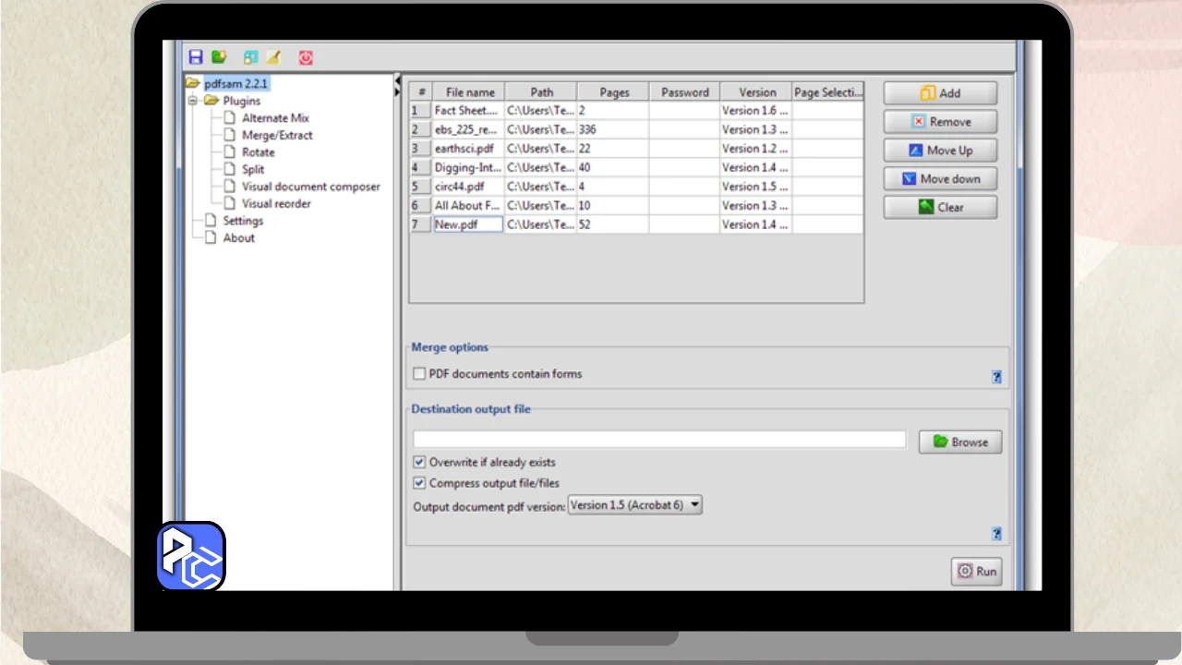Click the split pane collapse arrows
The image size is (1182, 665).
(x=398, y=86)
